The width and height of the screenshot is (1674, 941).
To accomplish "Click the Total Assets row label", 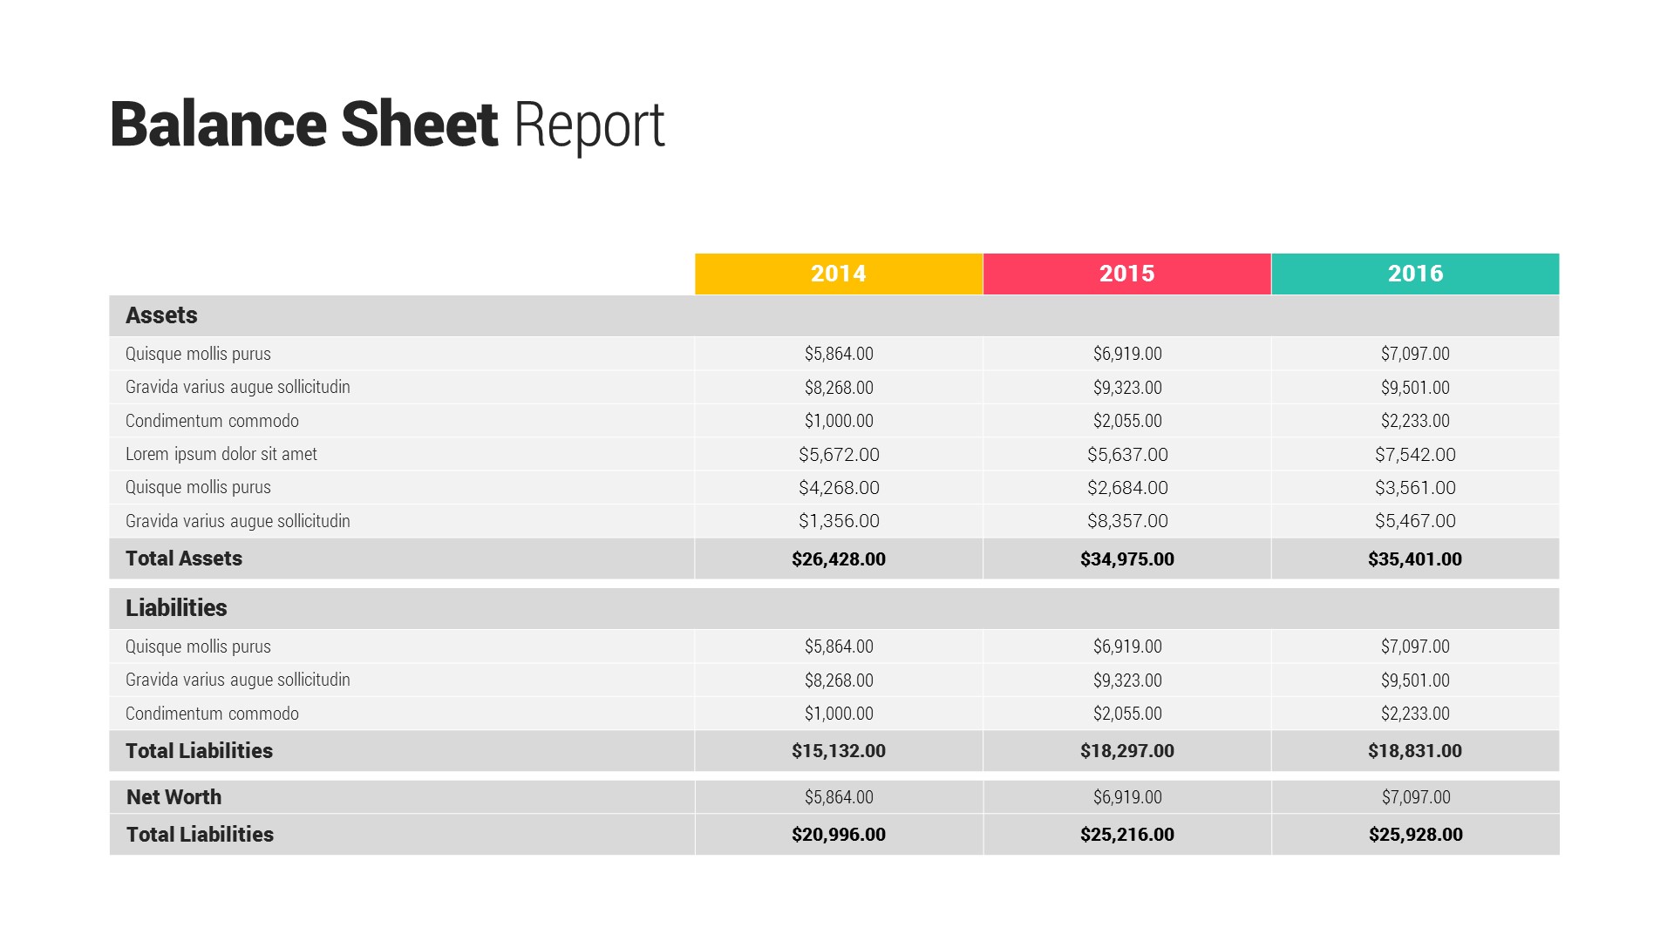I will 184,559.
